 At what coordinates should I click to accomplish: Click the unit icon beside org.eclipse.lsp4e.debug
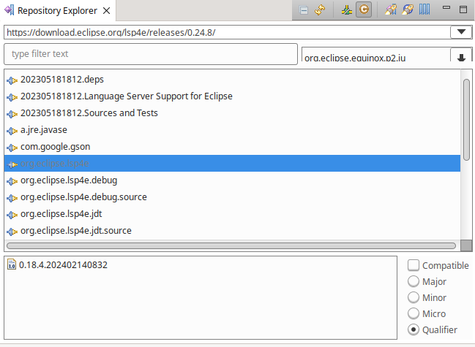coord(12,181)
